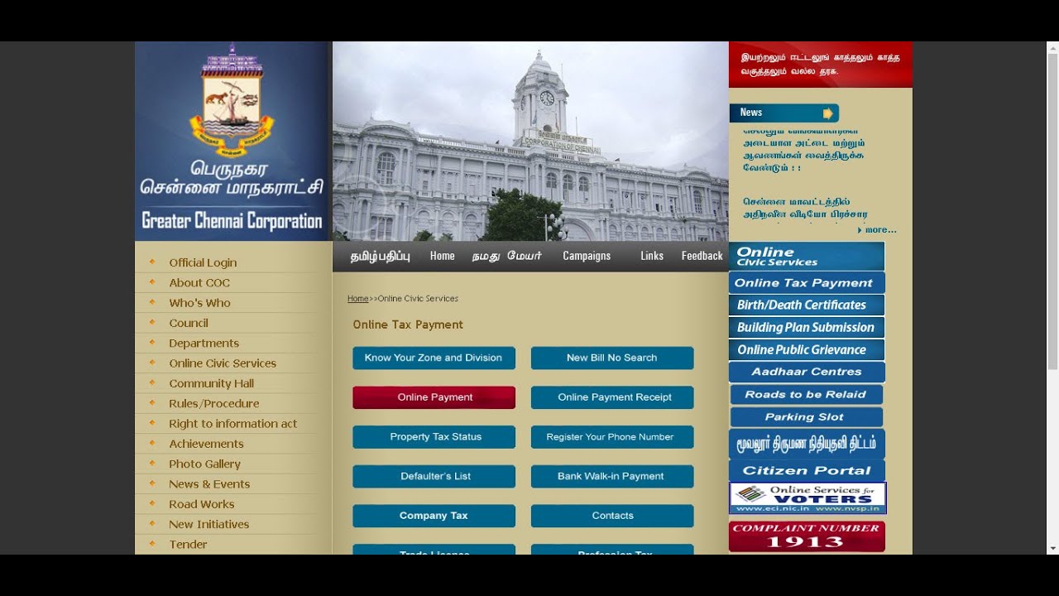This screenshot has height=596, width=1059.
Task: Open the Complaint Number 1913 banner
Action: tap(807, 536)
